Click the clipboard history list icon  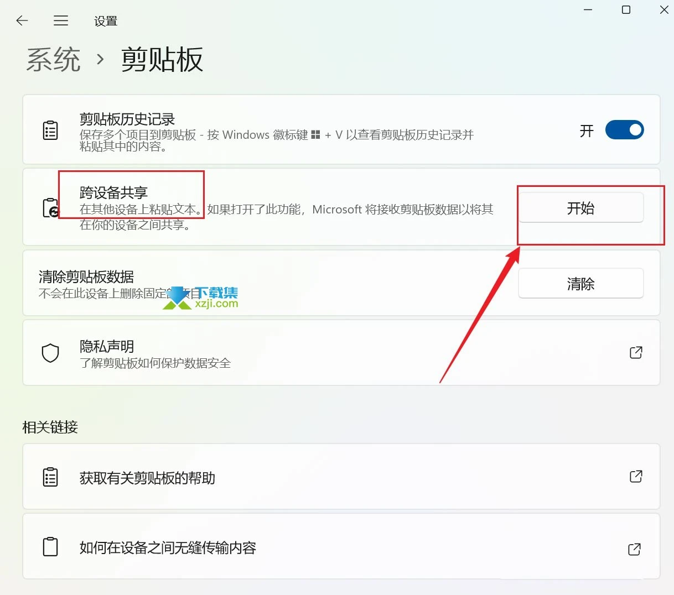click(50, 130)
